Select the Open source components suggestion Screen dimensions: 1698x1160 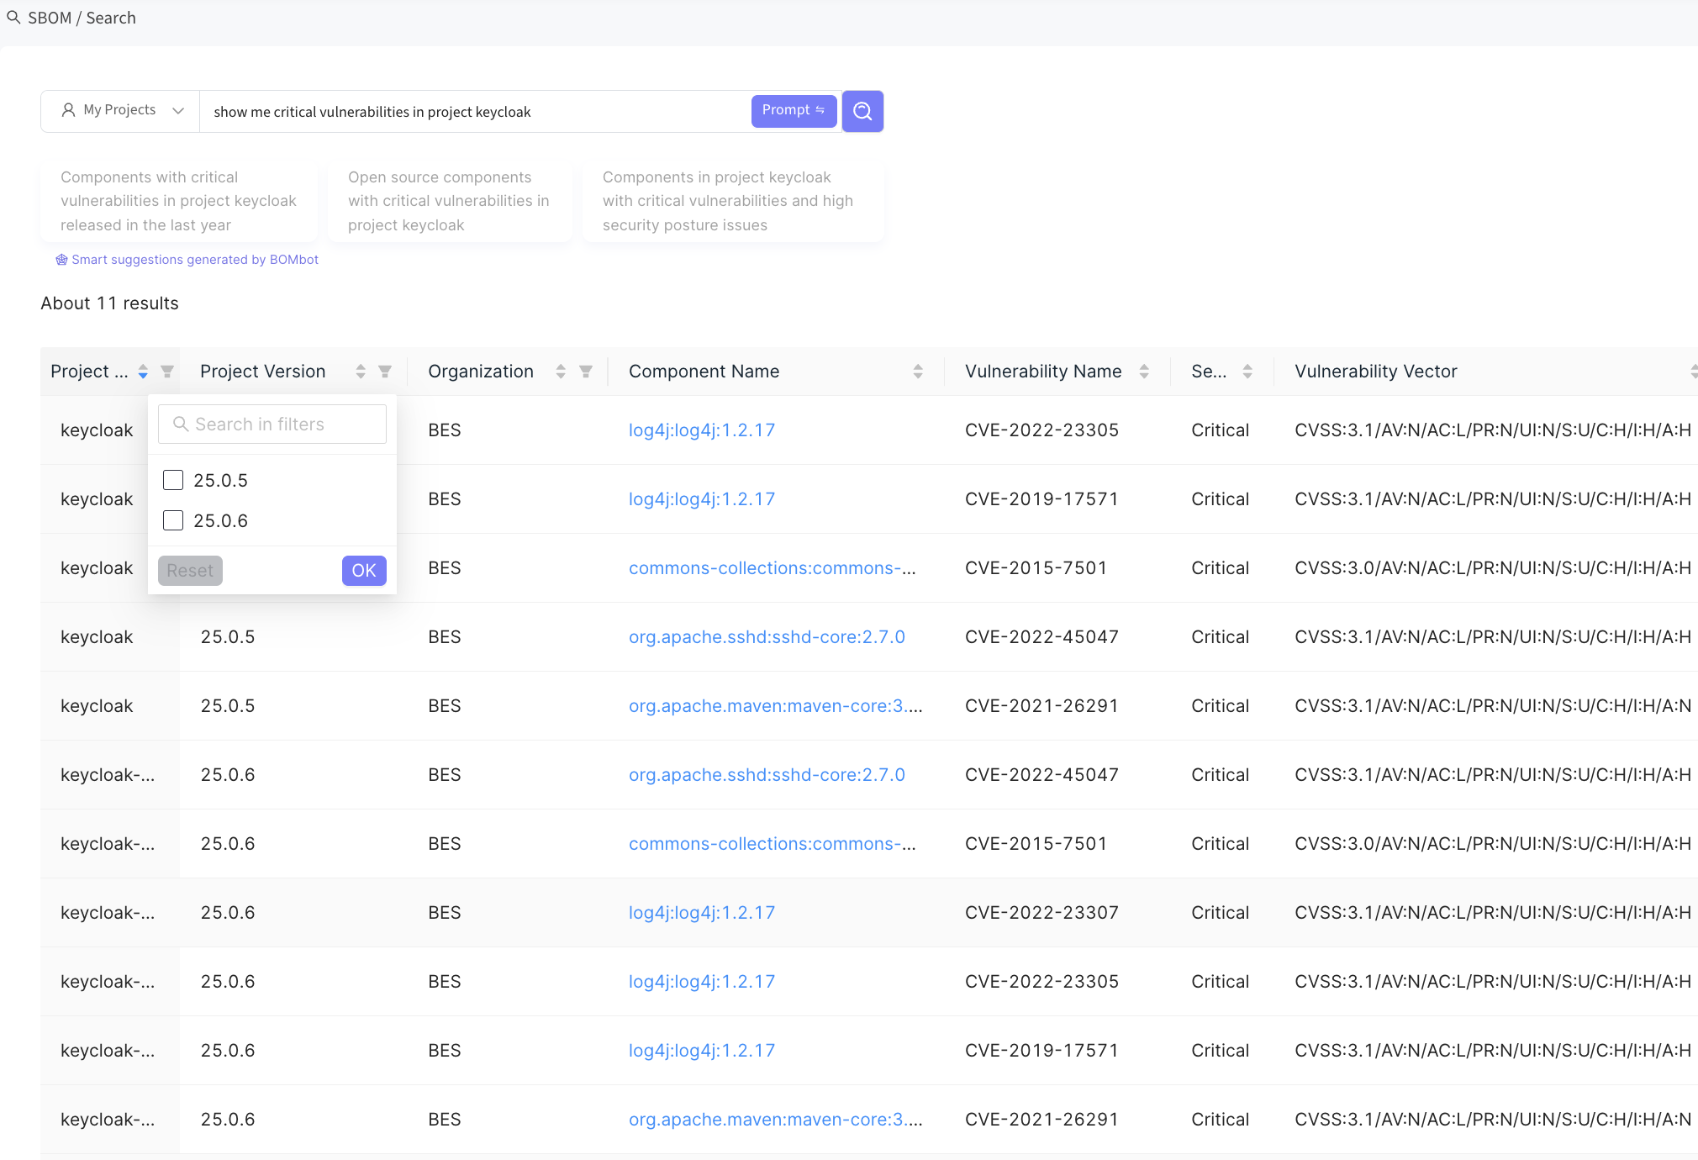pos(450,202)
